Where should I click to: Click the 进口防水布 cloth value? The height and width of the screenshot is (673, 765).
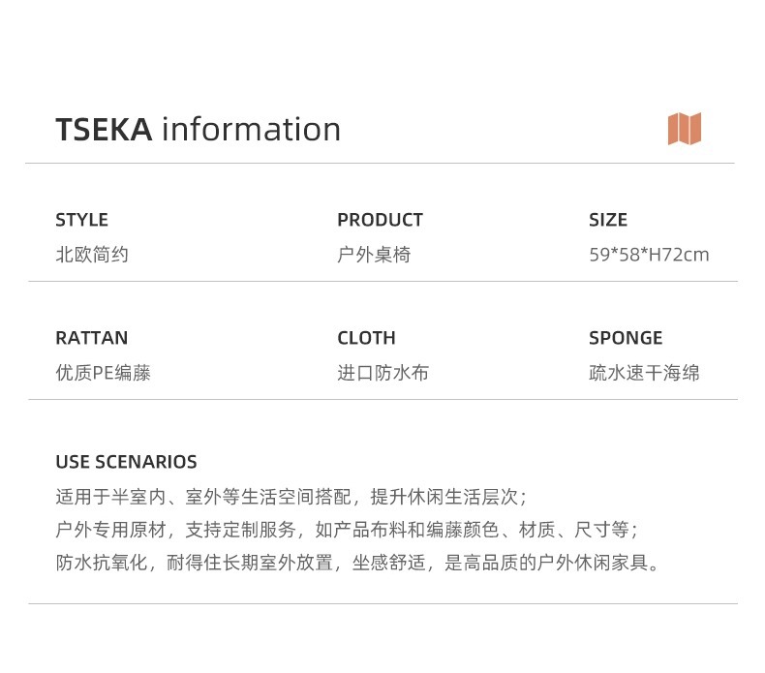(382, 373)
